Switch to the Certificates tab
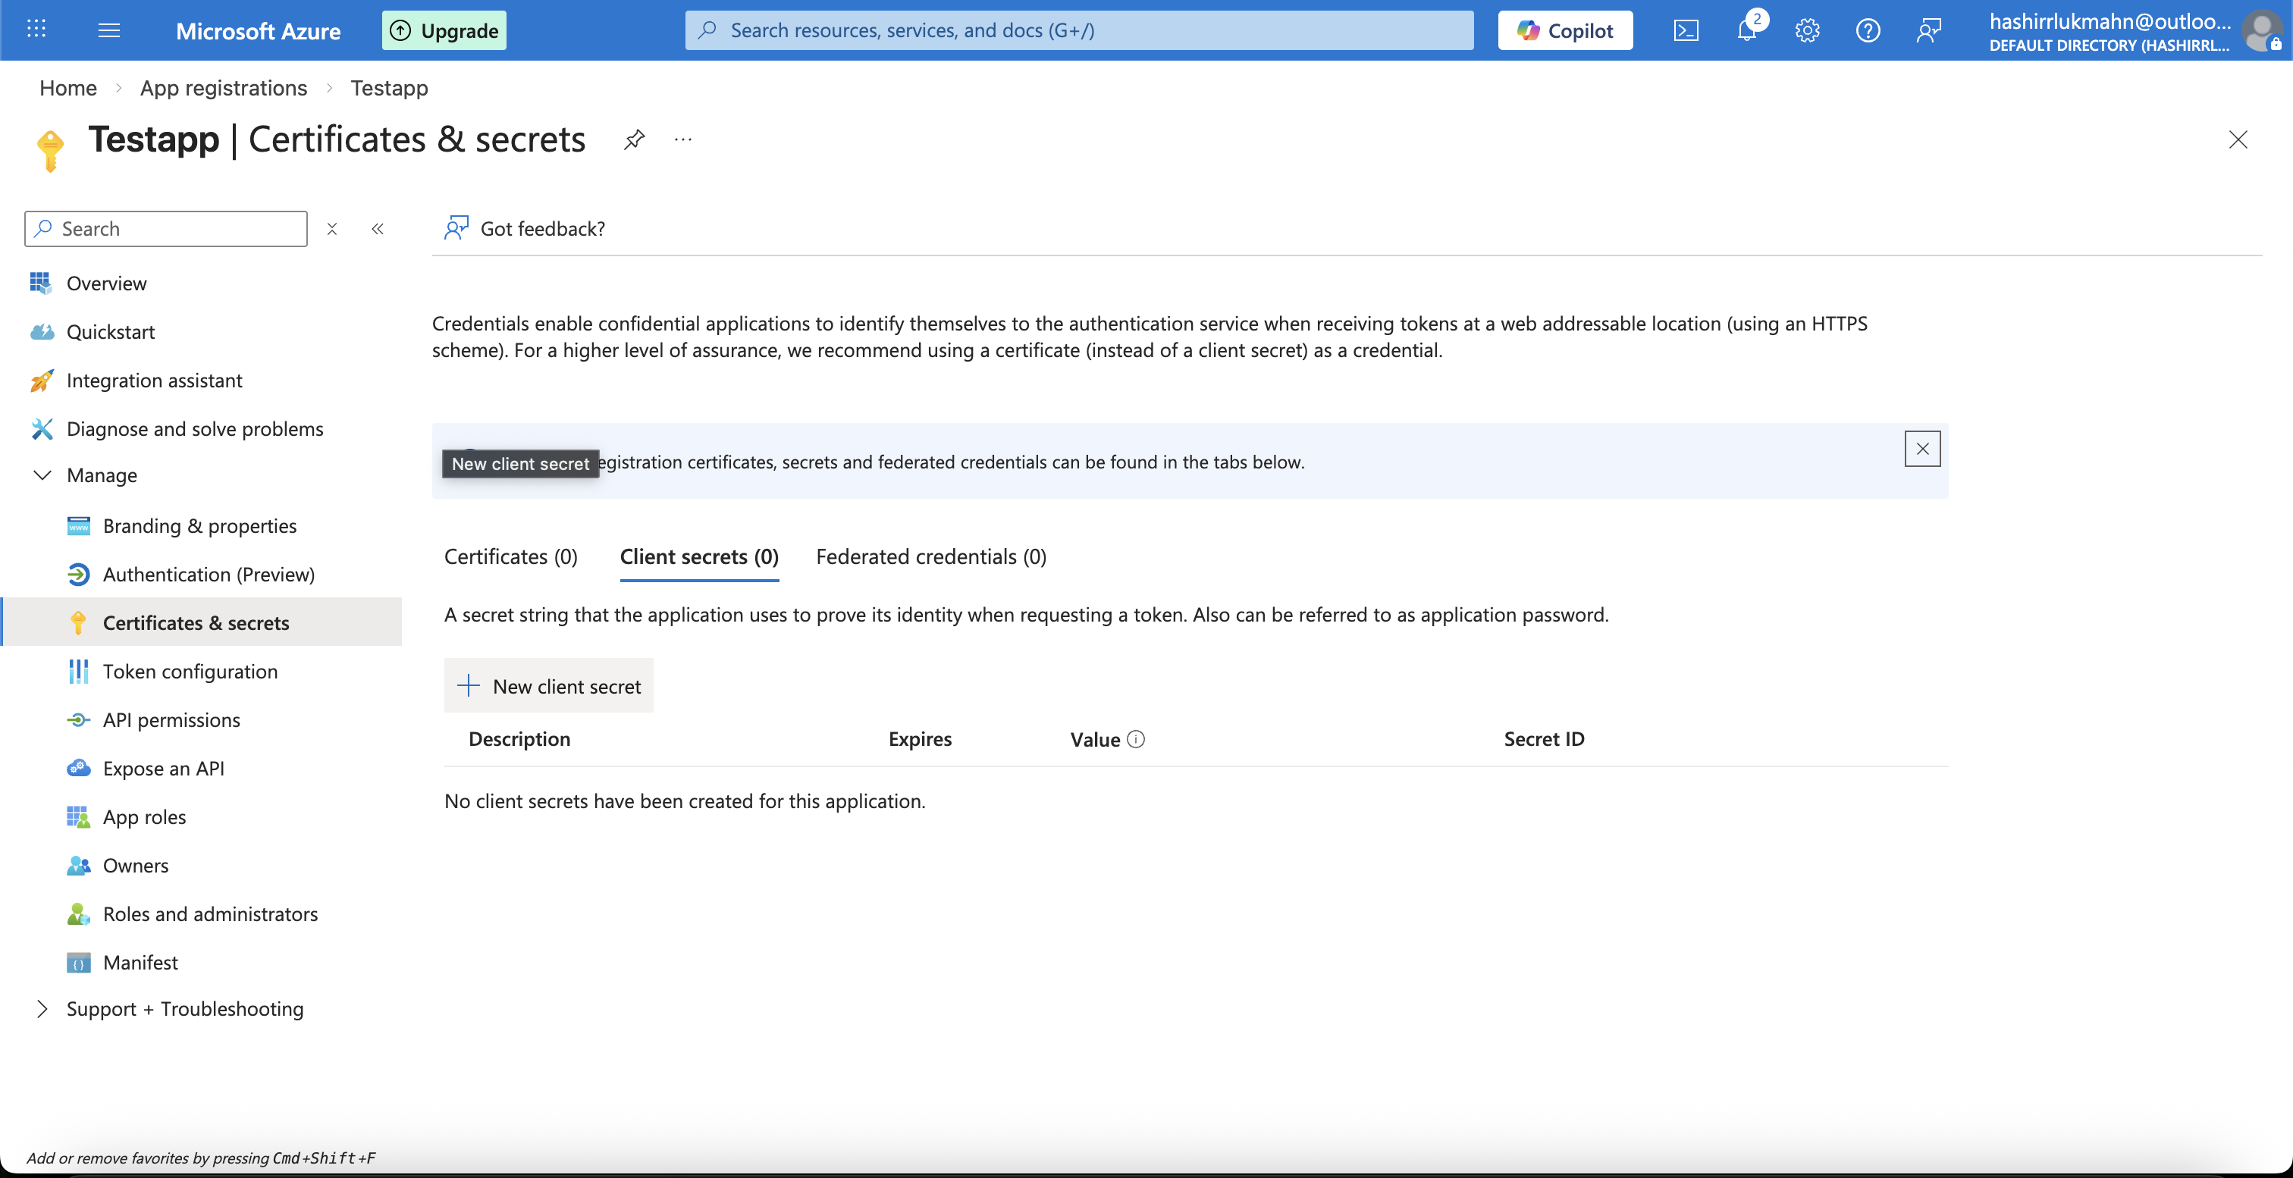The width and height of the screenshot is (2293, 1178). [x=510, y=556]
